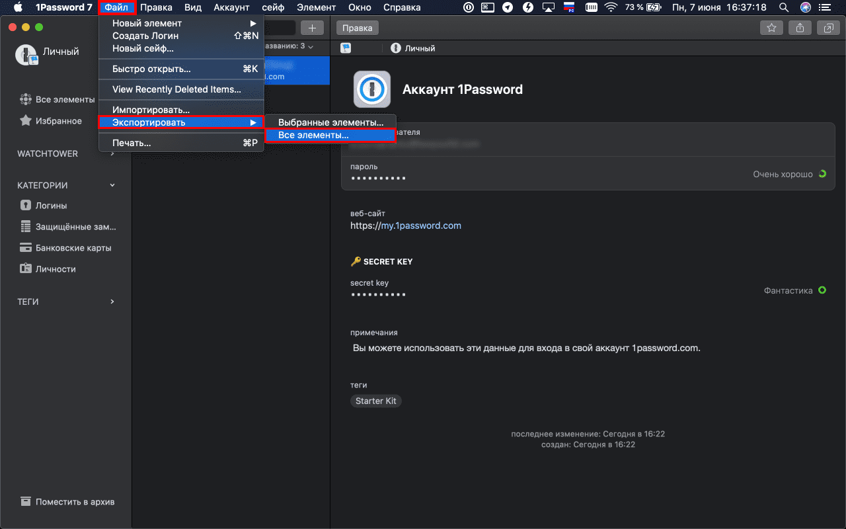Image resolution: width=846 pixels, height=529 pixels.
Task: Open sort order dropdown above item list
Action: point(289,46)
